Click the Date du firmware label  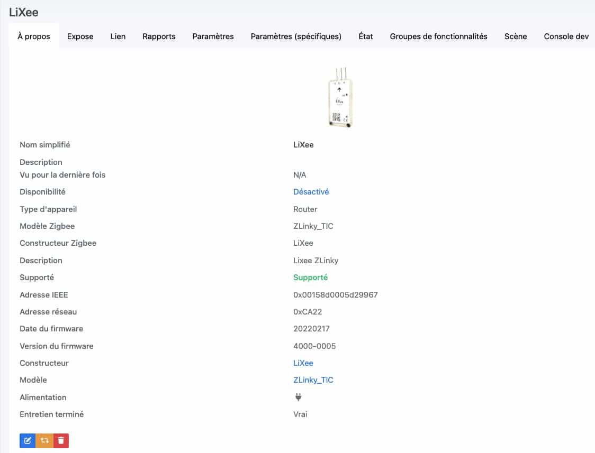51,328
